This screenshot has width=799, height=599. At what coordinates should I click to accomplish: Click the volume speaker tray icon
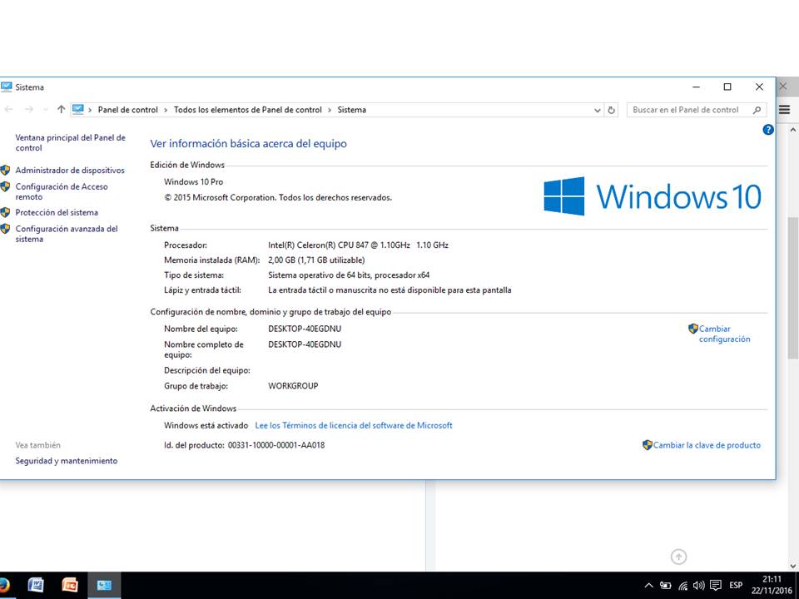coord(698,586)
